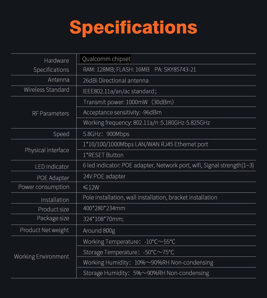The width and height of the screenshot is (267, 298).
Task: Select the 24V POE adapter value
Action: pos(104,176)
